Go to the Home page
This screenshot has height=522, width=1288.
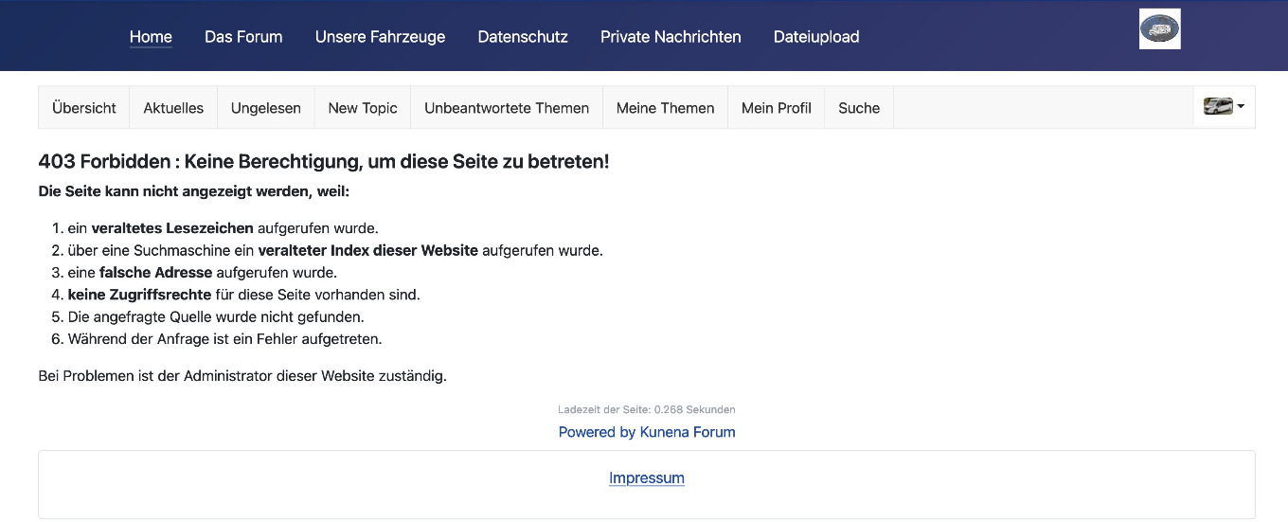[x=151, y=37]
